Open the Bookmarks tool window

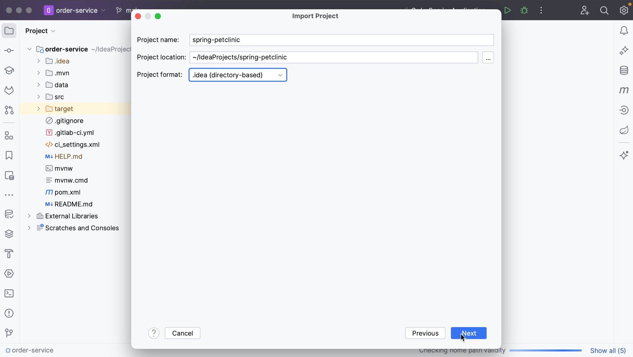(9, 156)
